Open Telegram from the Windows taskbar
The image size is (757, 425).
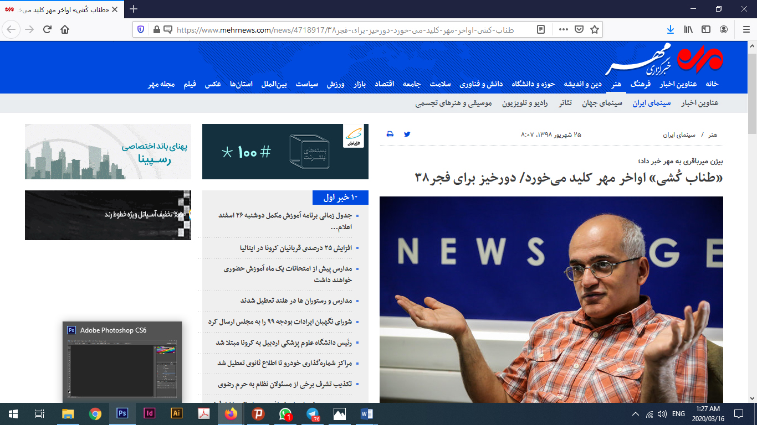tap(314, 414)
